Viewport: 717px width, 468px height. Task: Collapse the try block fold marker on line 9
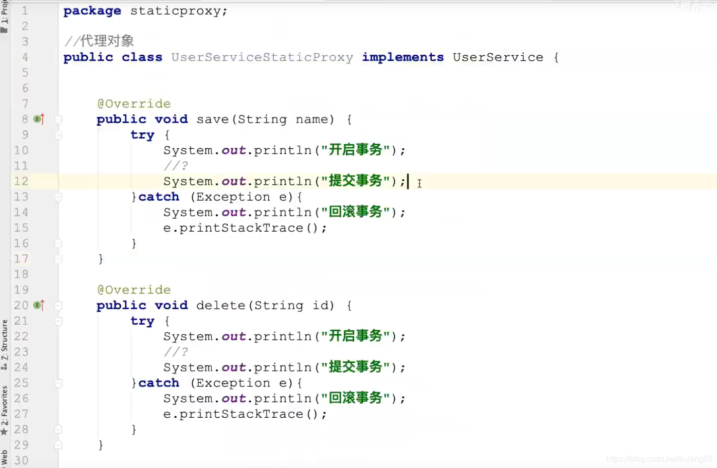[58, 135]
